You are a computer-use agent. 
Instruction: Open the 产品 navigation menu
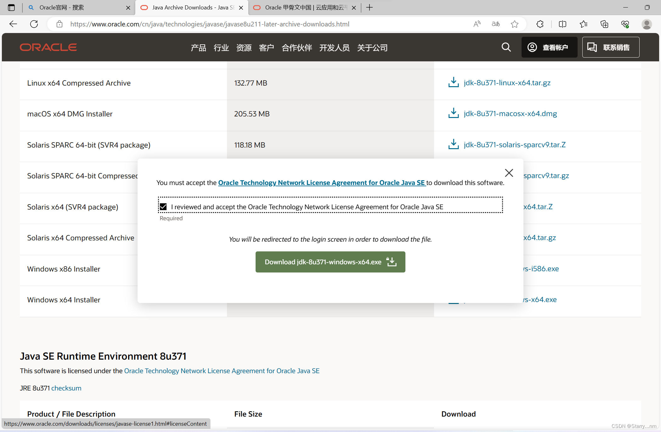(198, 48)
